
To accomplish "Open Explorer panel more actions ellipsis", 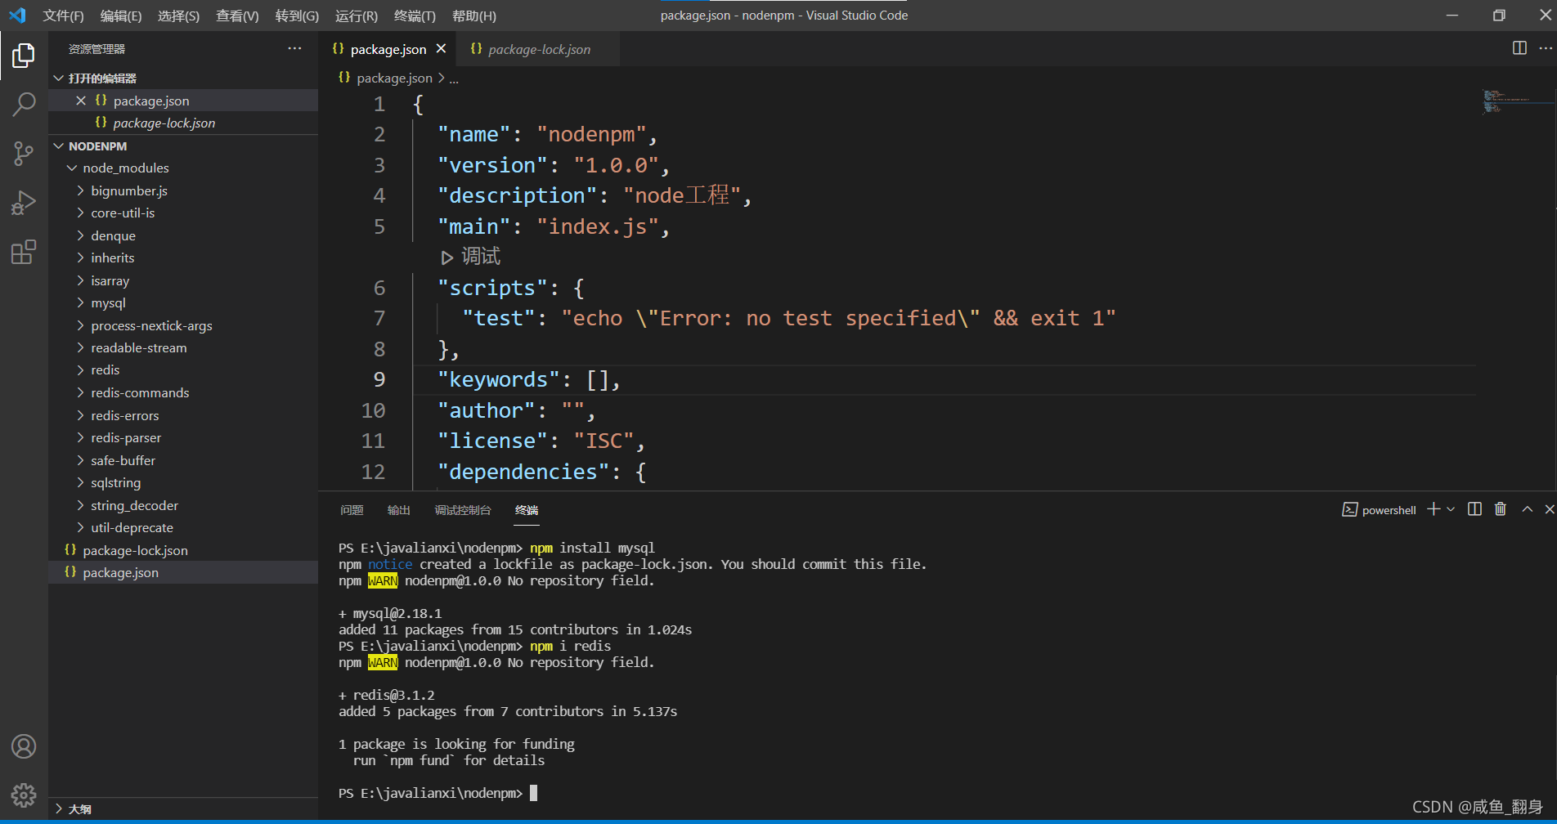I will tap(294, 48).
